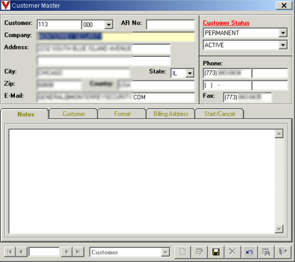
Task: Open the Customer search dropdown at bottom
Action: click(165, 252)
